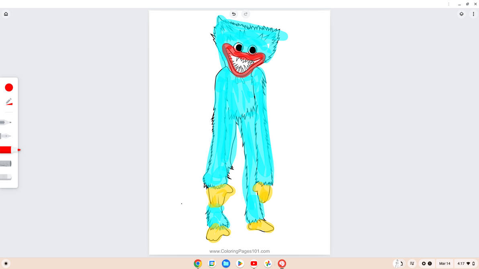
Task: Open the window's three-dot title menu
Action: (x=448, y=4)
